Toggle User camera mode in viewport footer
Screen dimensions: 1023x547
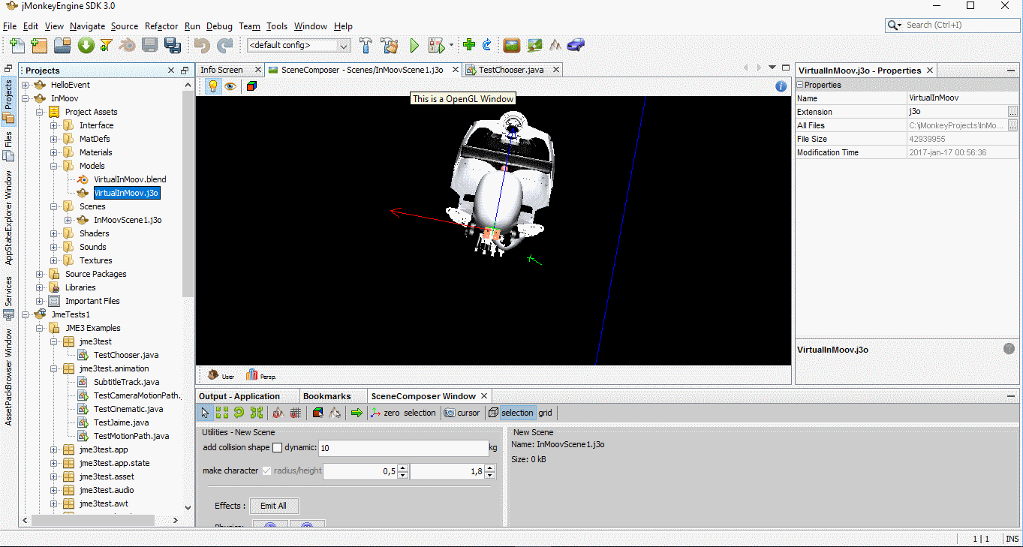click(221, 374)
